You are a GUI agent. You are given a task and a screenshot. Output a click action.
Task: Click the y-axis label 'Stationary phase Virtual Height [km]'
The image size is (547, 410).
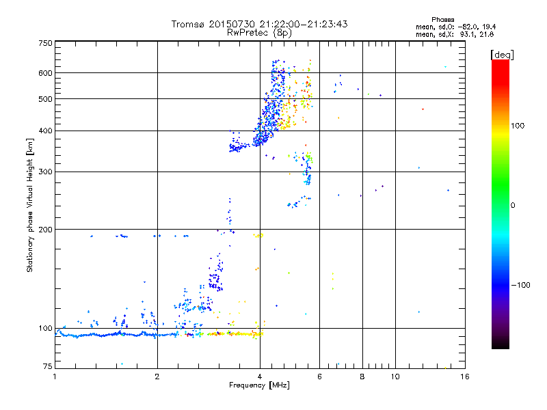tap(29, 206)
